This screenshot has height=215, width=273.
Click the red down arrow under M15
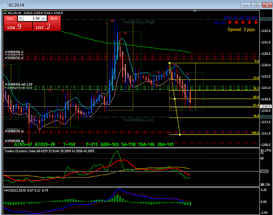[230, 22]
